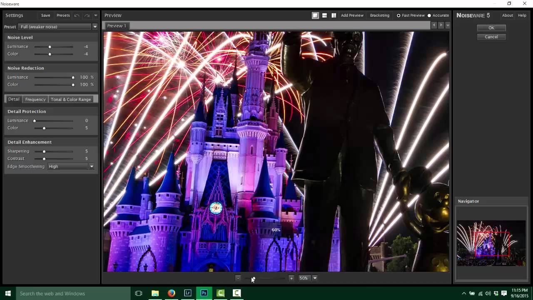This screenshot has width=533, height=300.
Task: Open the About menu
Action: pyautogui.click(x=508, y=15)
